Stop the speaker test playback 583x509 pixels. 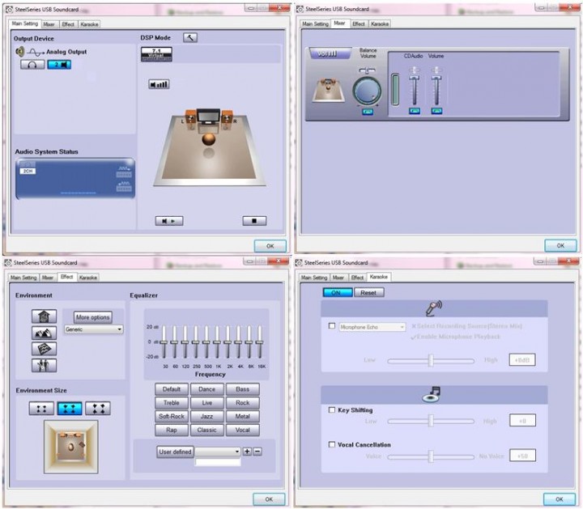pyautogui.click(x=254, y=221)
